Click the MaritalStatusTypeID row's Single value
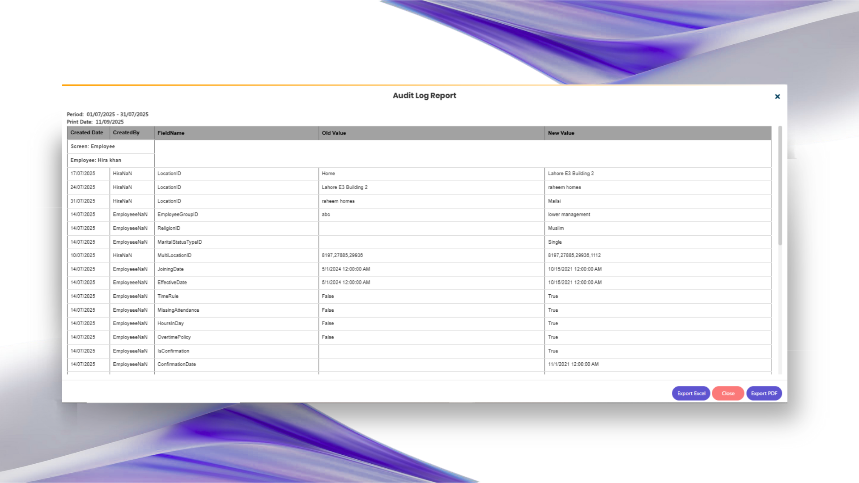Image resolution: width=859 pixels, height=483 pixels. pos(555,242)
